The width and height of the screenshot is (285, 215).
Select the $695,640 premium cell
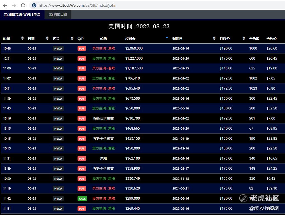click(132, 88)
